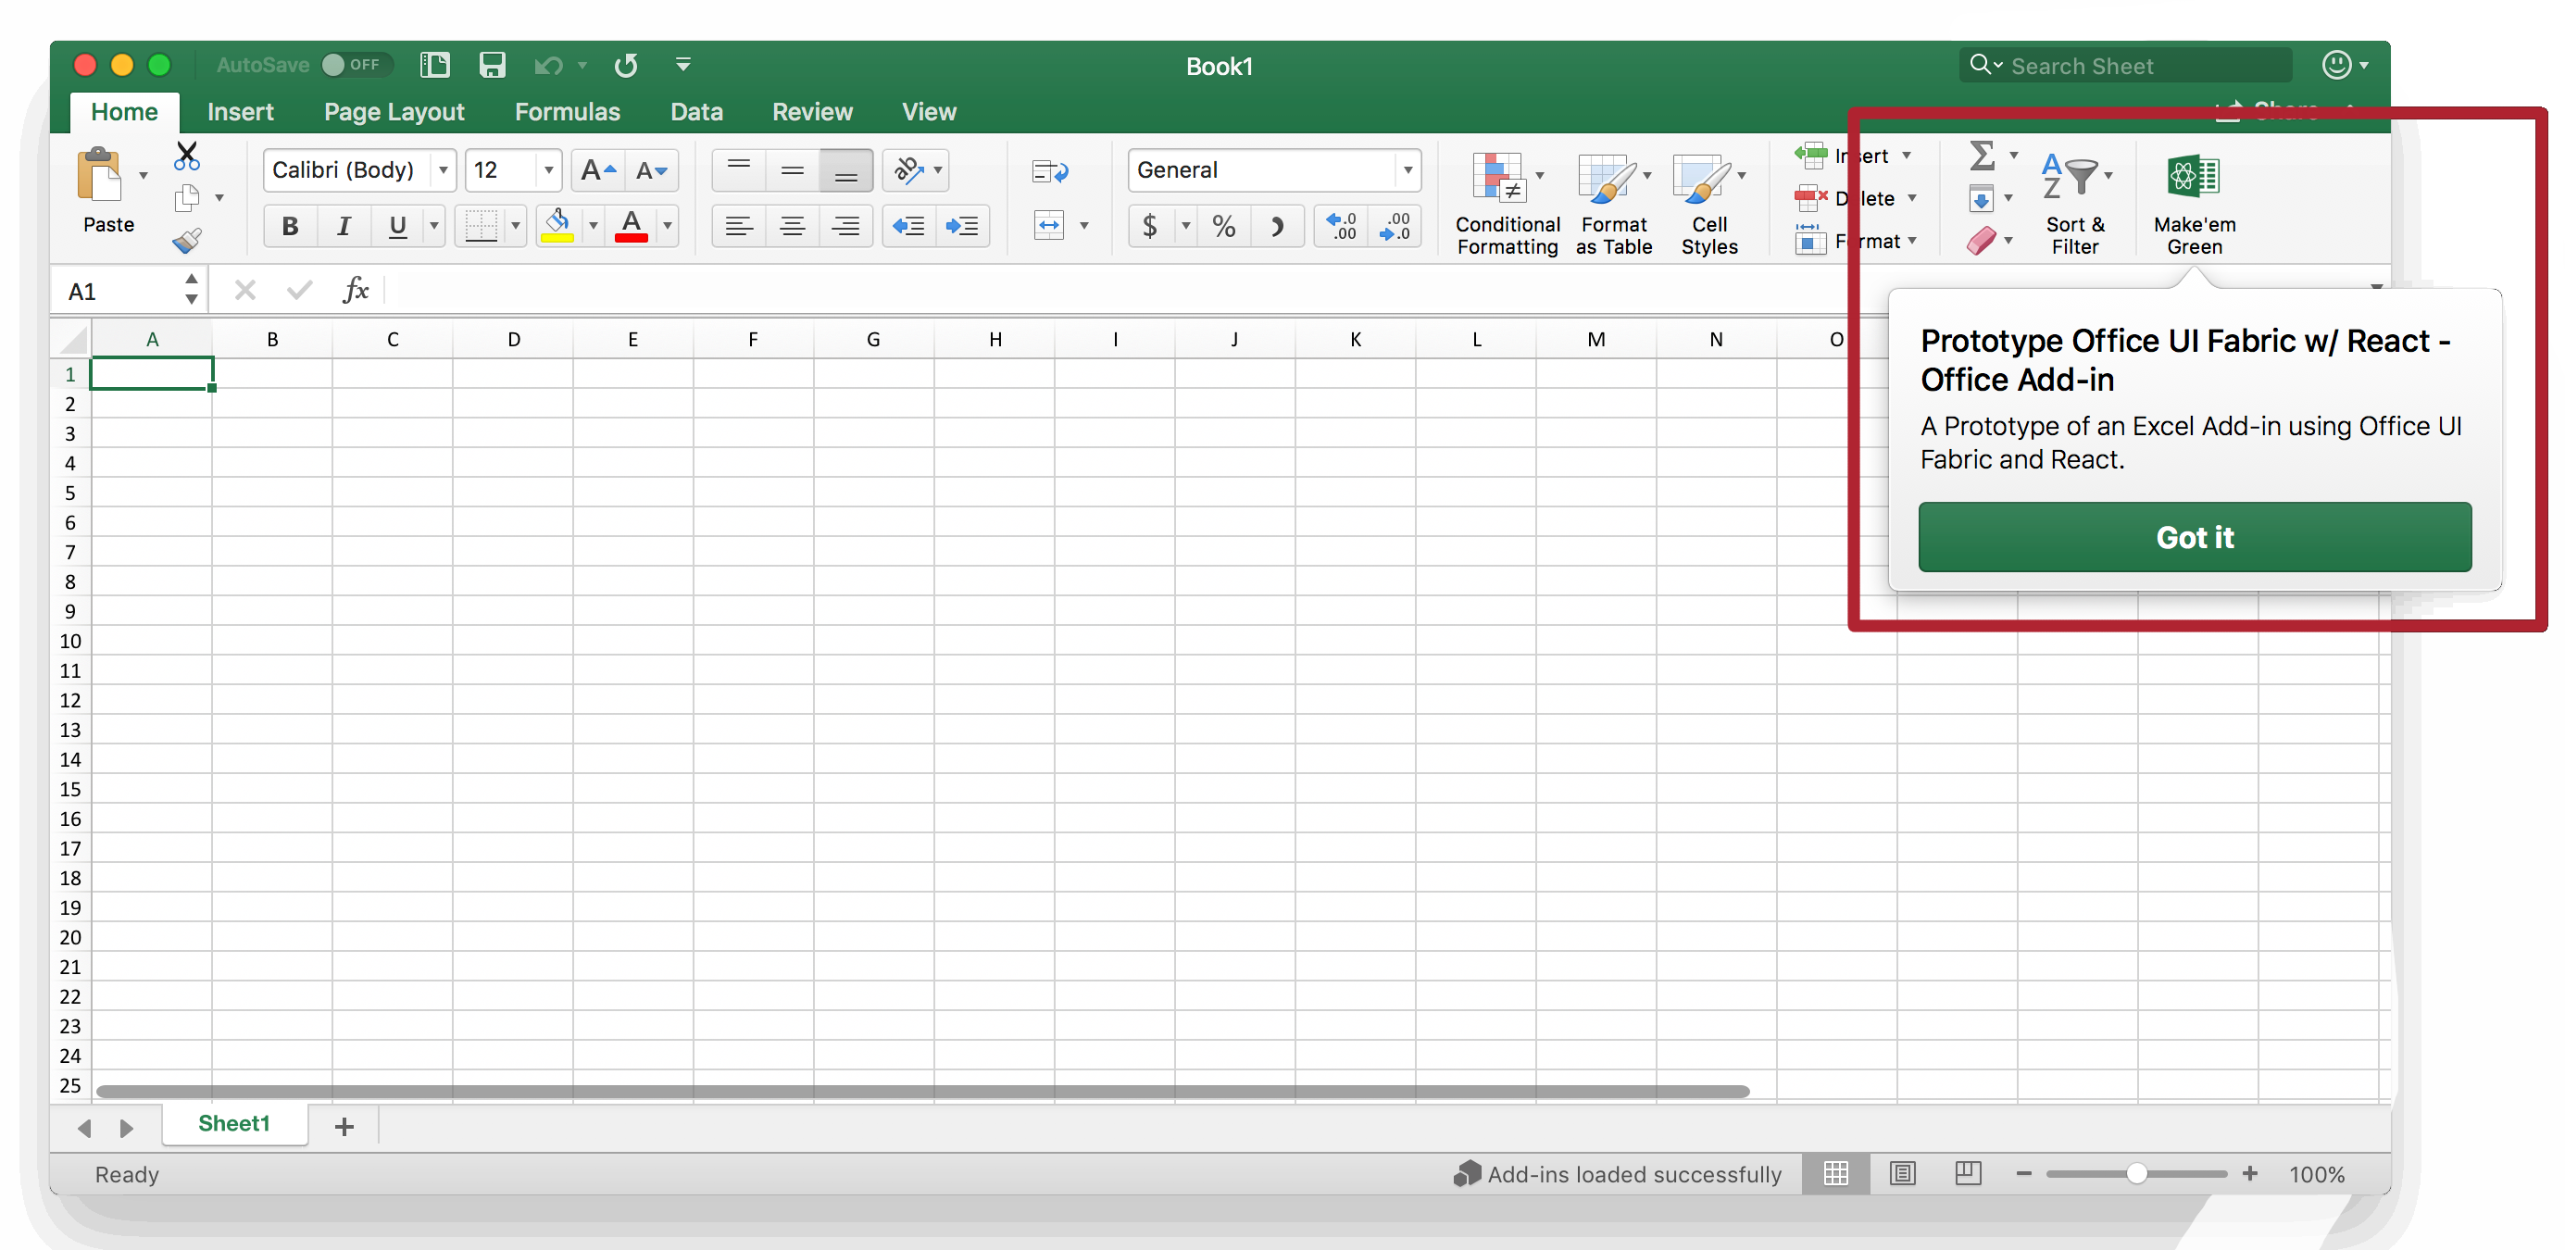Switch to the Formulas tab

(567, 111)
